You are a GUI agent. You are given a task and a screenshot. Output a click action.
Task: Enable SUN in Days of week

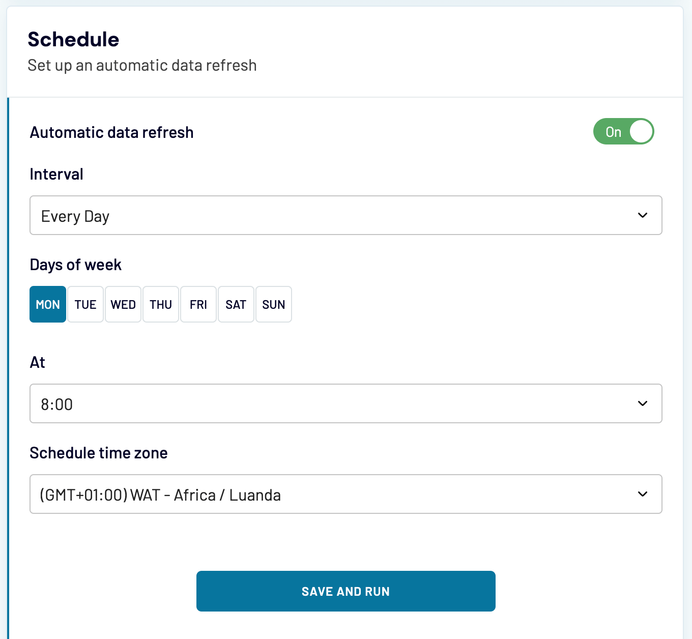(273, 304)
